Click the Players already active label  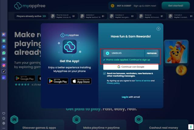coord(31,16)
